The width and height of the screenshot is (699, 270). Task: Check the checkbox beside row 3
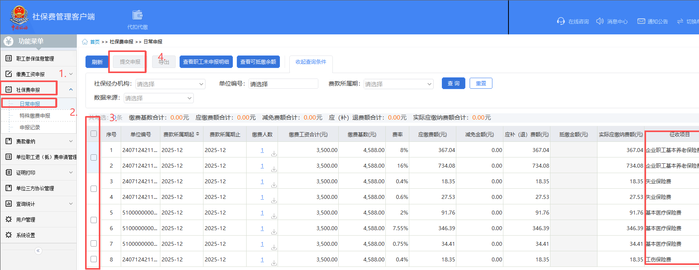click(x=94, y=189)
